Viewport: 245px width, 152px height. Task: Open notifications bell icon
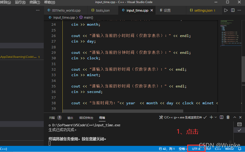click(240, 149)
